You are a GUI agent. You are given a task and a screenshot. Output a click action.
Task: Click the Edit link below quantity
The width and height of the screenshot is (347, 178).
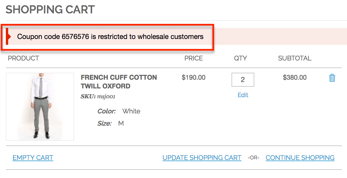point(243,95)
